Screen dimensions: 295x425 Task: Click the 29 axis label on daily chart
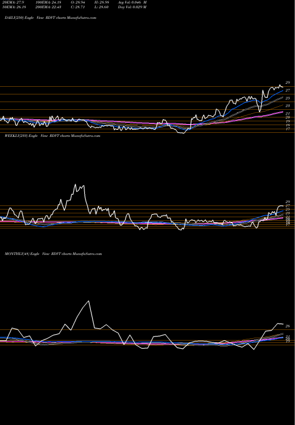tap(288, 83)
